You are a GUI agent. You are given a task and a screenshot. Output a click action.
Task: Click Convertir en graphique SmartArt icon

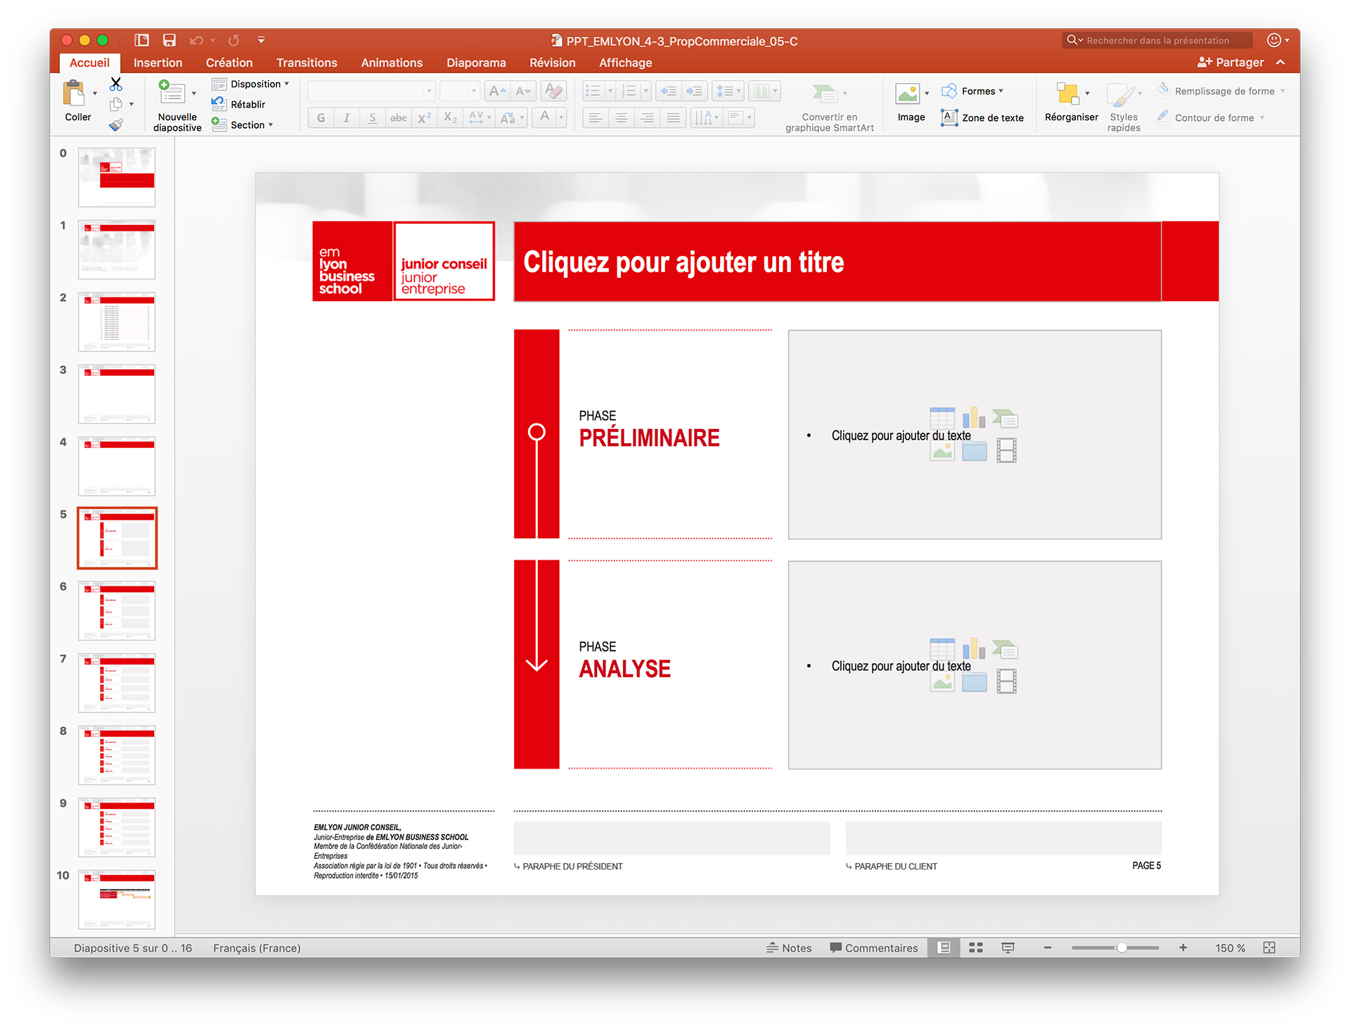(825, 93)
